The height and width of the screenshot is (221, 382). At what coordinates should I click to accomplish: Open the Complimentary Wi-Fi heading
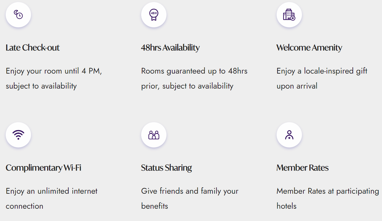[43, 168]
